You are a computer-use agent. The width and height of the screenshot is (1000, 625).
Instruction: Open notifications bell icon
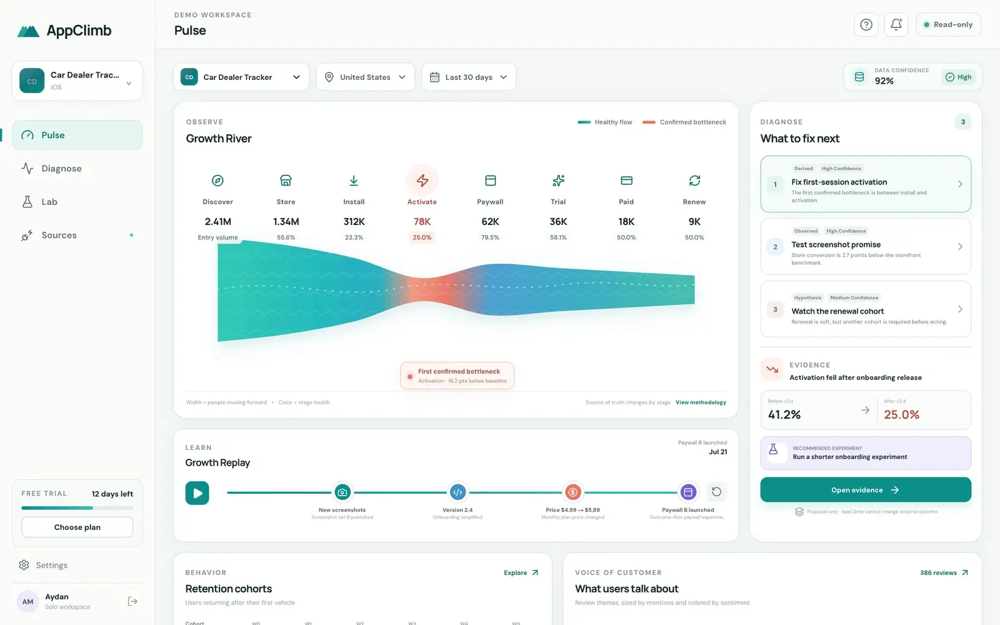point(896,24)
